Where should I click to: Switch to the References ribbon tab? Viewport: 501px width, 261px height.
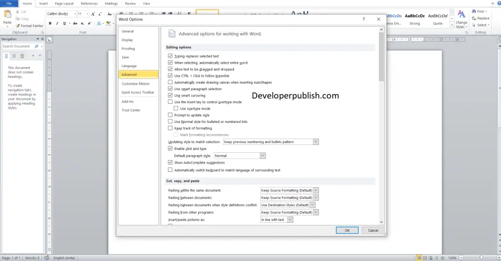tap(89, 3)
